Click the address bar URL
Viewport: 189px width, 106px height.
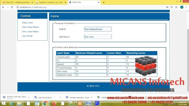(33, 7)
